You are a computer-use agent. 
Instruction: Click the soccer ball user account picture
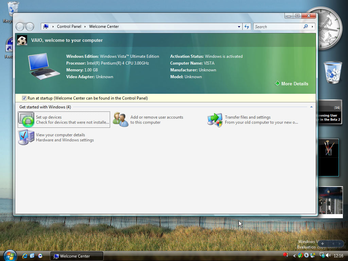[x=22, y=40]
